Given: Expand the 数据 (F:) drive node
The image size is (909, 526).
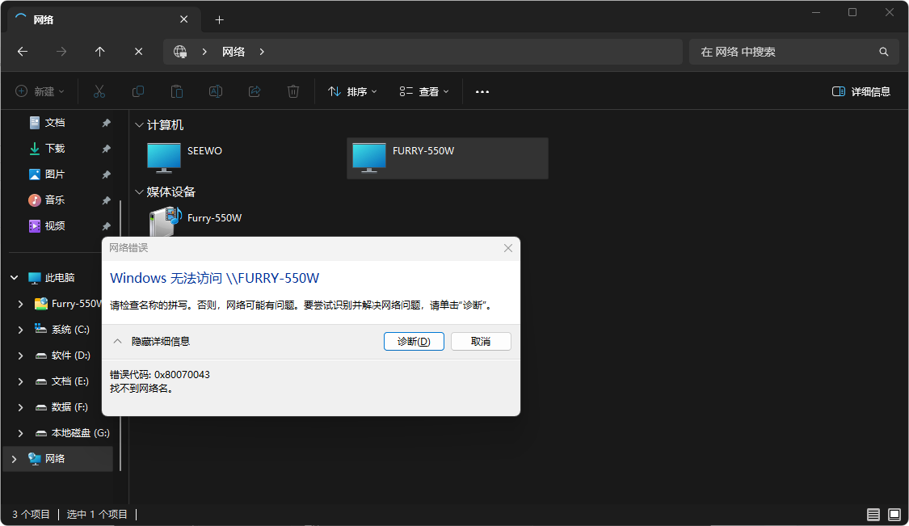Looking at the screenshot, I should tap(21, 407).
